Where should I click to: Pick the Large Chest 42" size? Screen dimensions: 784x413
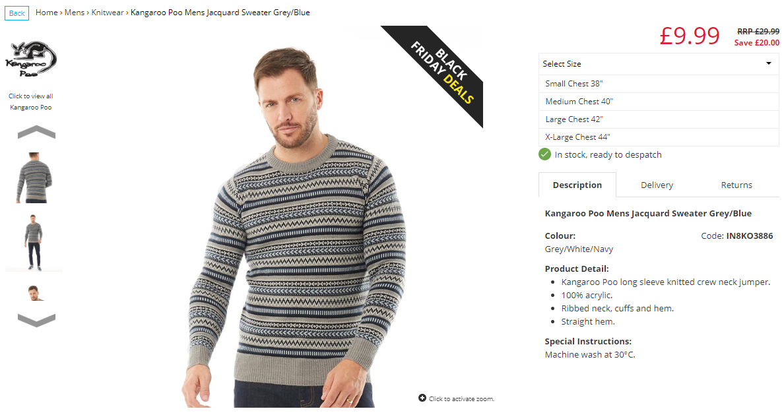click(x=659, y=119)
